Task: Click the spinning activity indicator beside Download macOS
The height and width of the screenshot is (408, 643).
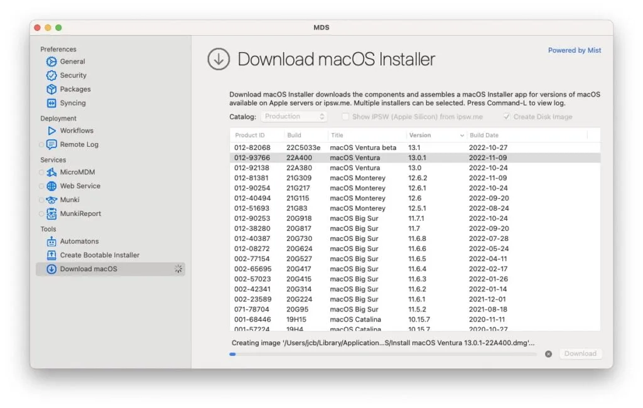Action: pos(178,269)
